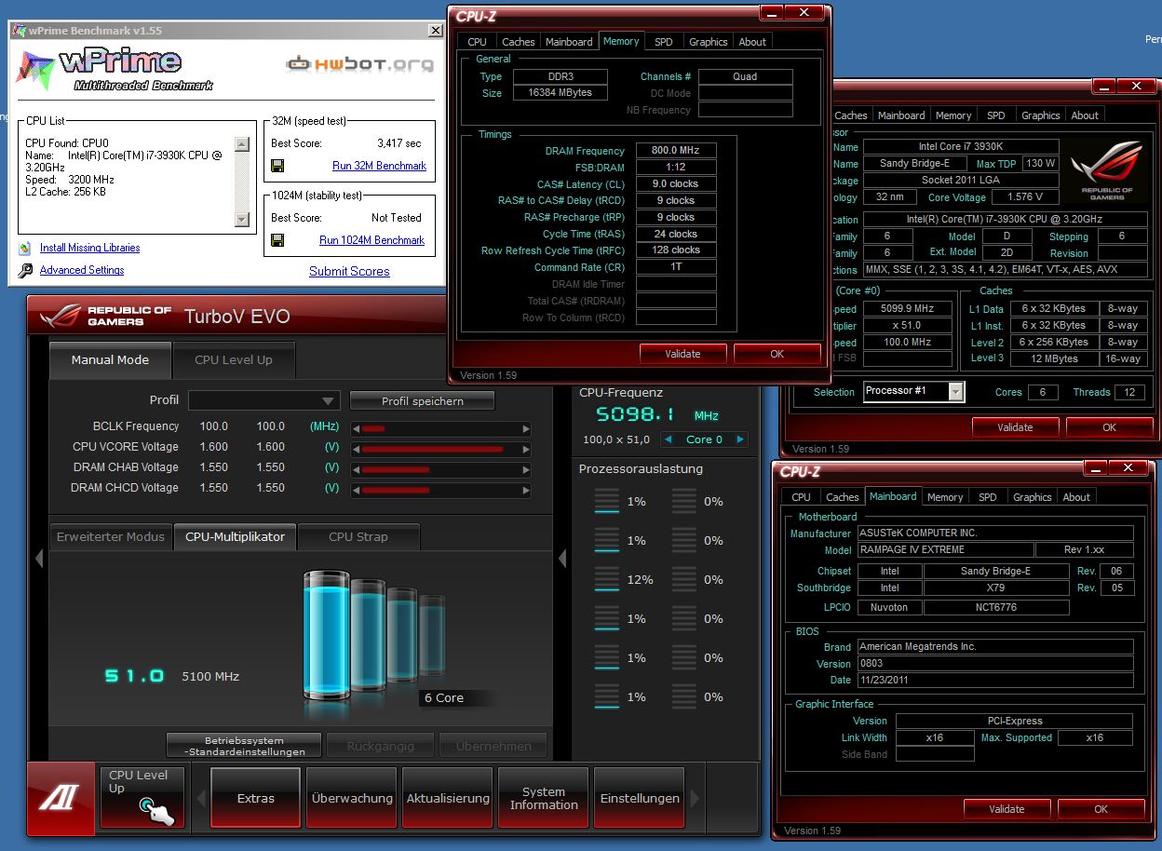Viewport: 1162px width, 851px height.
Task: Close the wPrime Benchmark window
Action: tap(435, 31)
